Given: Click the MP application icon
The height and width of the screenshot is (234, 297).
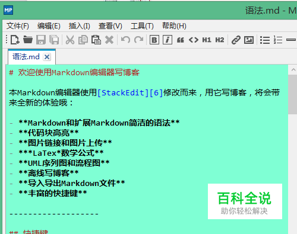Looking at the screenshot, I should [8, 10].
